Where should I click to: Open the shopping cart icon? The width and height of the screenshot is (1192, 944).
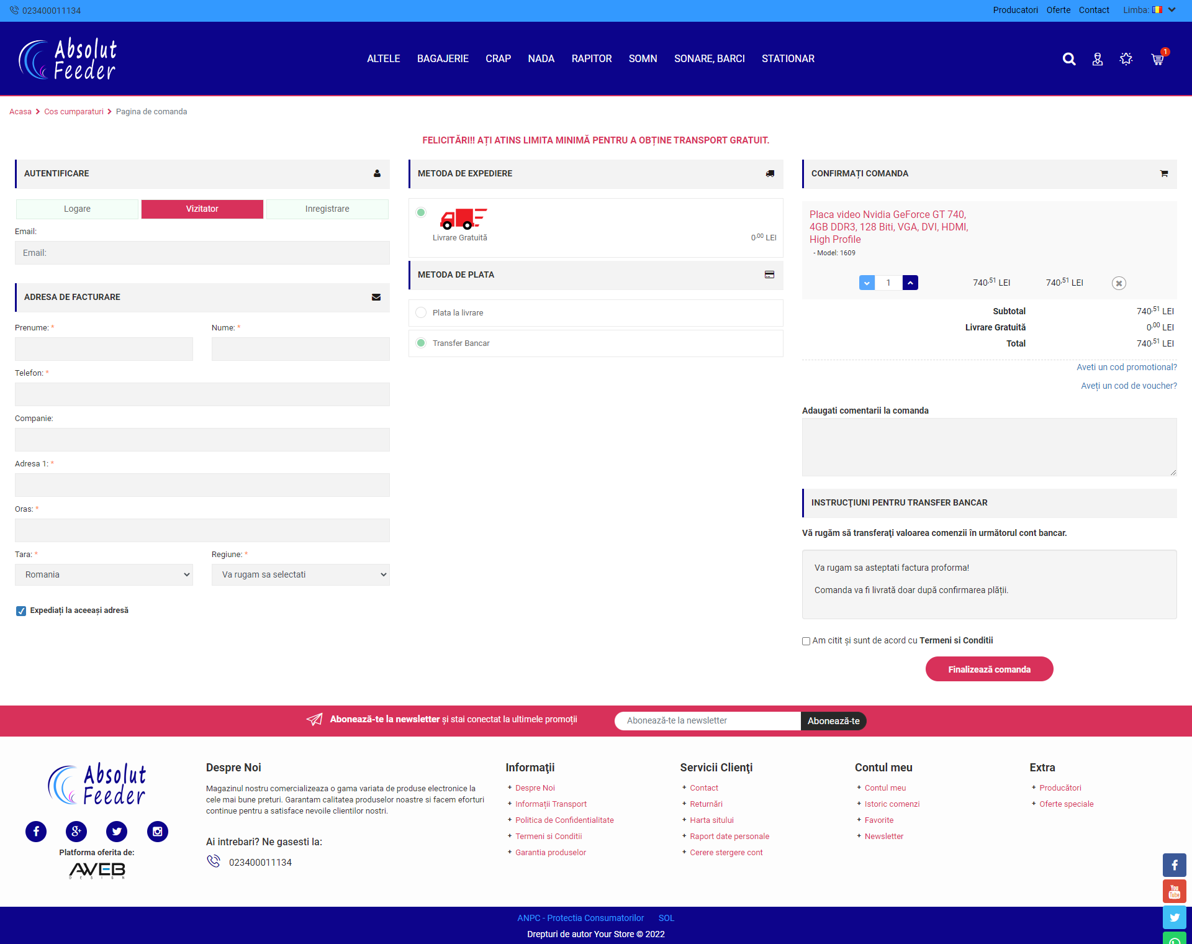[x=1157, y=59]
